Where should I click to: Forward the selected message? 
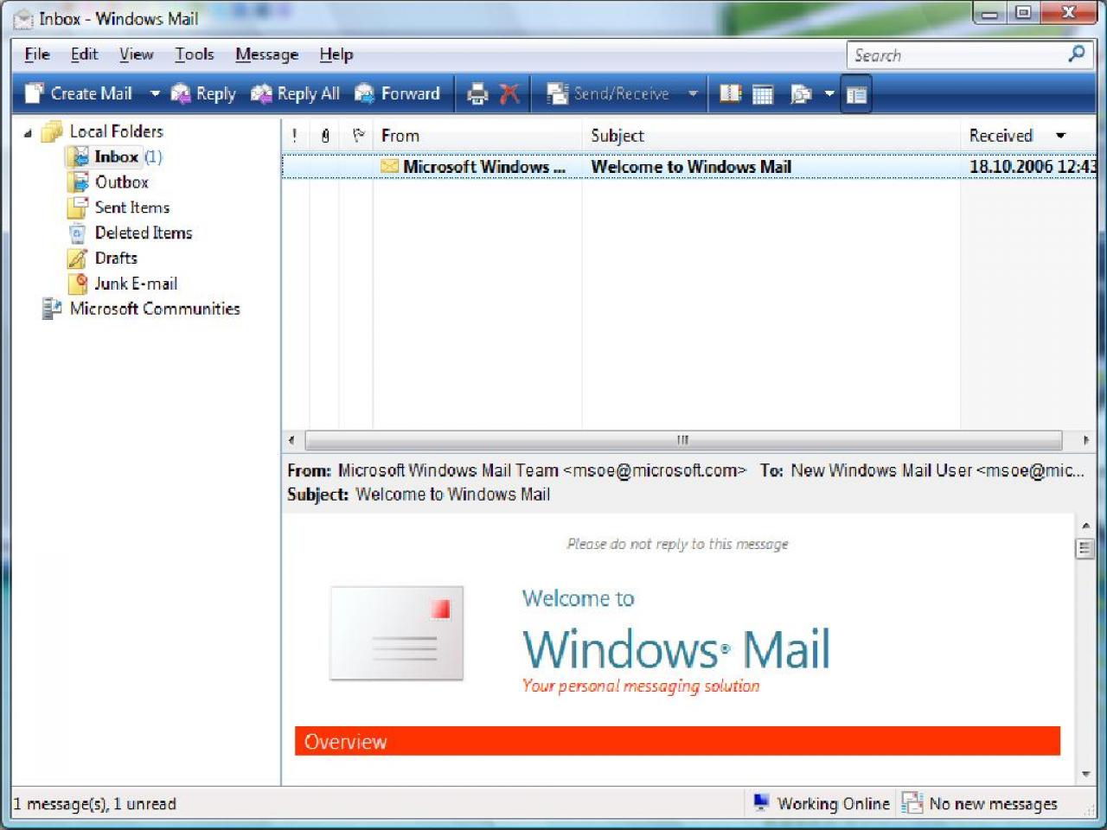(x=398, y=93)
